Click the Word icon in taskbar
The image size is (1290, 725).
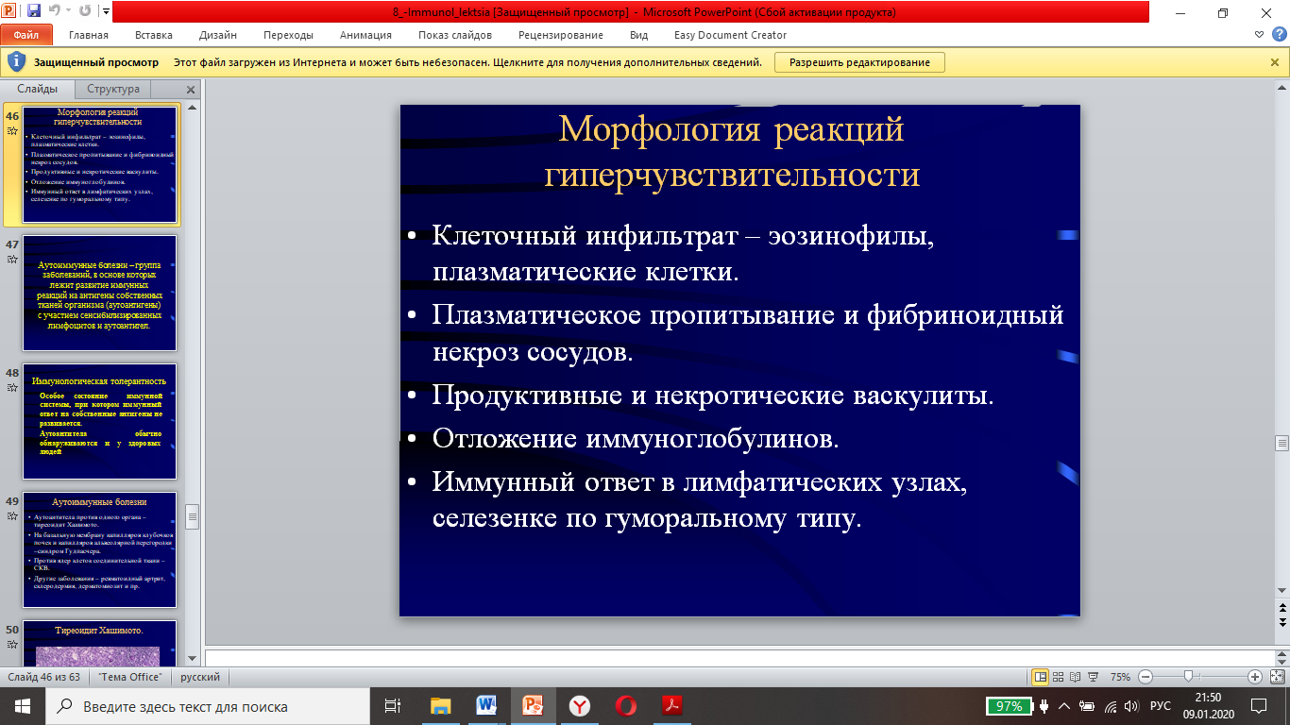(487, 706)
